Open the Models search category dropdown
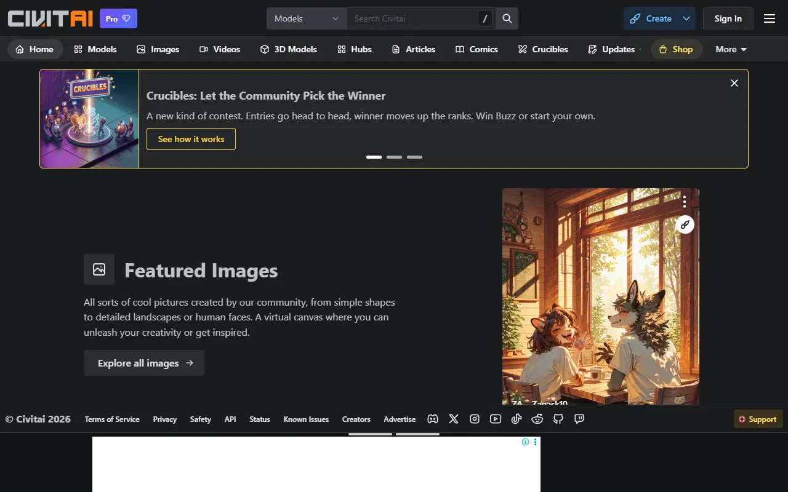Image resolution: width=788 pixels, height=492 pixels. click(307, 18)
